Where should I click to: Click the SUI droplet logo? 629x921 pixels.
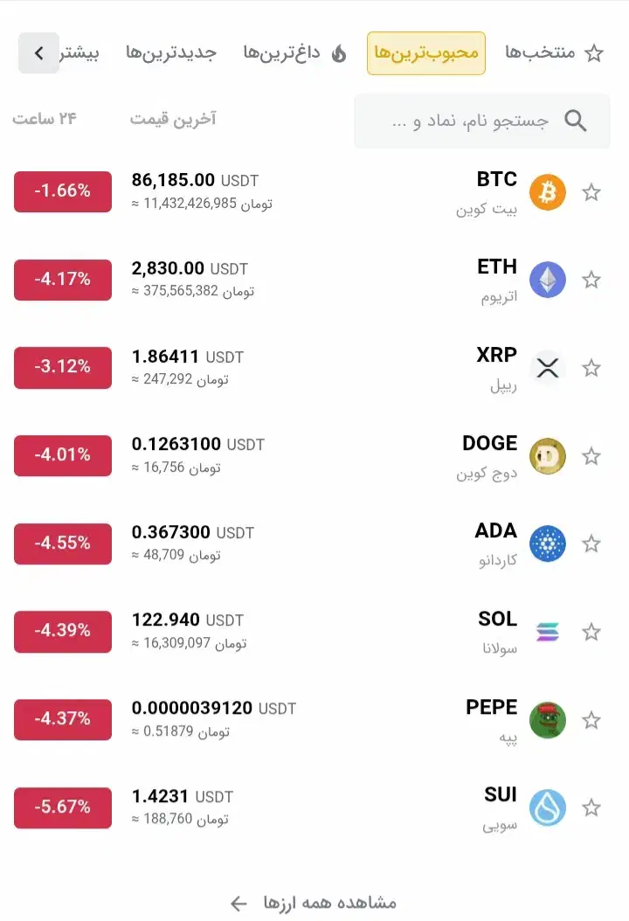[548, 807]
